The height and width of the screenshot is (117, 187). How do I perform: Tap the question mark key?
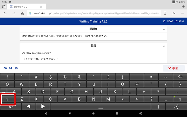tap(151, 99)
